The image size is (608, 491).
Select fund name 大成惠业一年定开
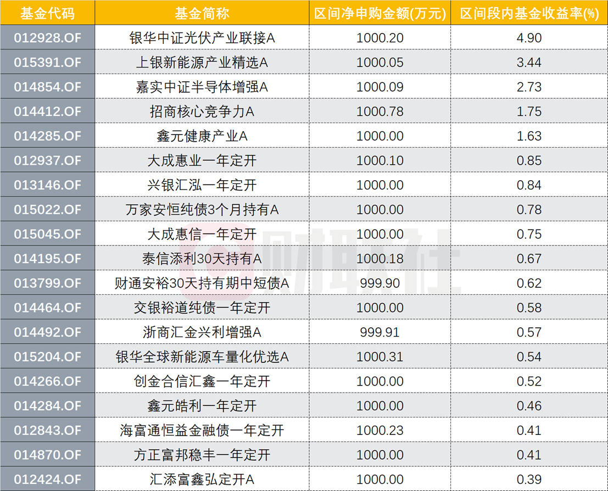point(202,160)
